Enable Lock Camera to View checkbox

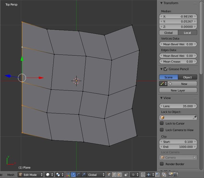pyautogui.click(x=162, y=130)
